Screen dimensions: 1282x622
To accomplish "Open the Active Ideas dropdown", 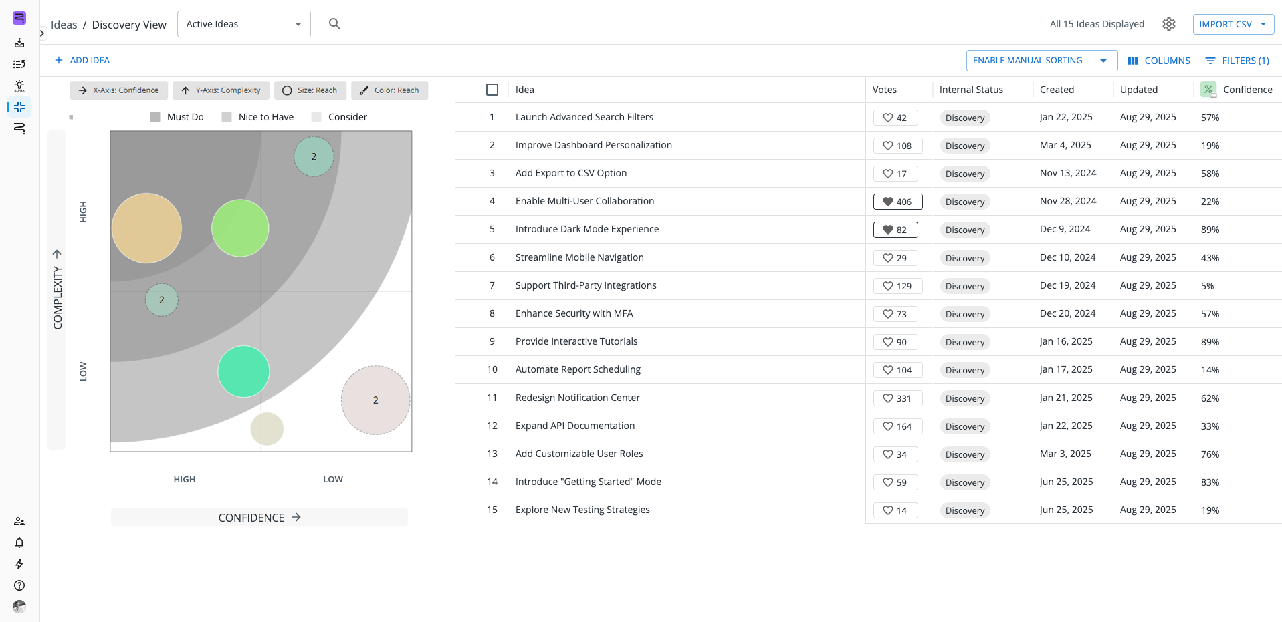I will pos(243,24).
